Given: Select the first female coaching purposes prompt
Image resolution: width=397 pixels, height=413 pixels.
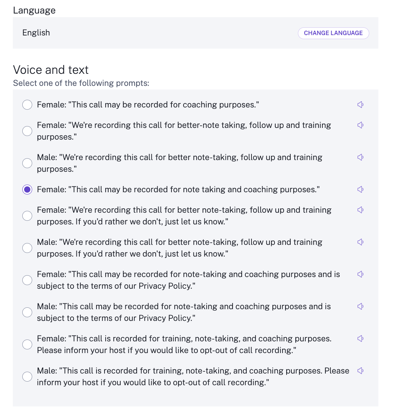Looking at the screenshot, I should coord(27,105).
